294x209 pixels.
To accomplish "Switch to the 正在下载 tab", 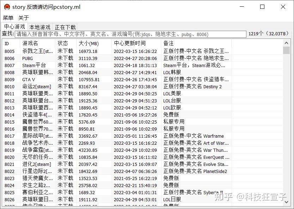I will [65, 27].
